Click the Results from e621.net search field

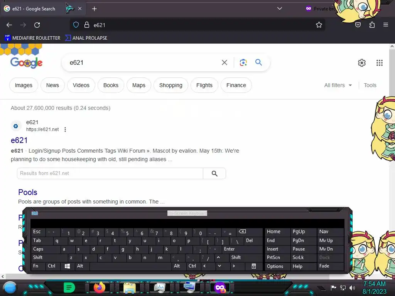point(110,173)
